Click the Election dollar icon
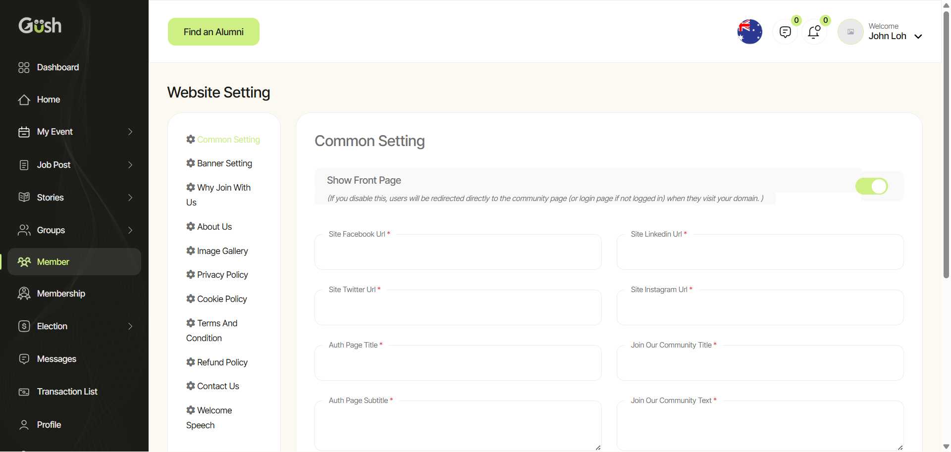 [x=24, y=326]
